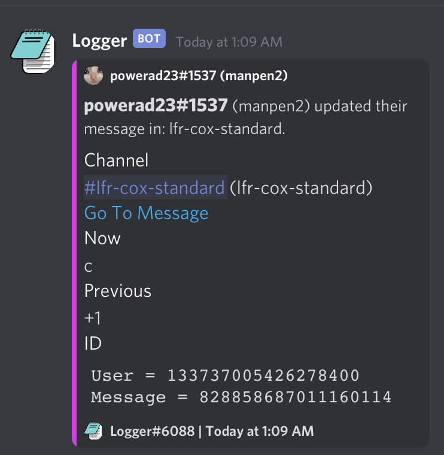This screenshot has height=455, width=444.
Task: Click the Message ID number 828858687011160114
Action: point(296,397)
